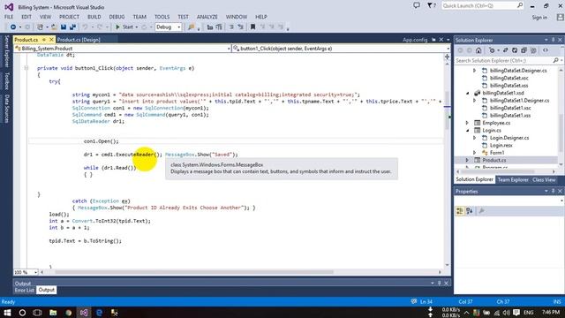Click the Redo toolbar icon
565x318 pixels.
100,27
